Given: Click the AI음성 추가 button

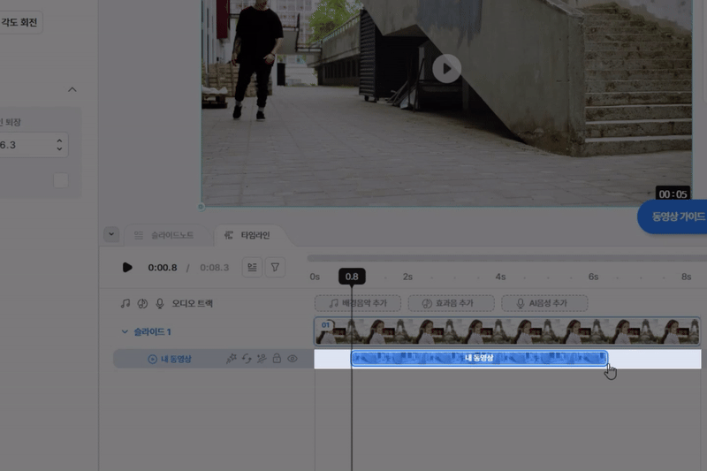Looking at the screenshot, I should tap(545, 303).
